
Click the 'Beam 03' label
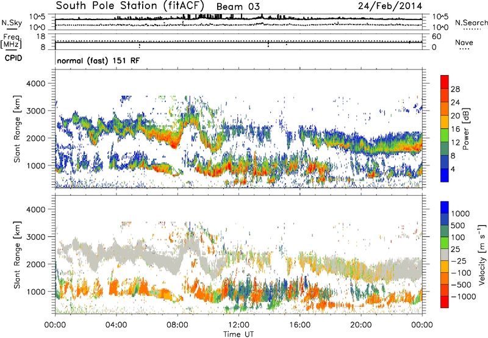(x=238, y=7)
